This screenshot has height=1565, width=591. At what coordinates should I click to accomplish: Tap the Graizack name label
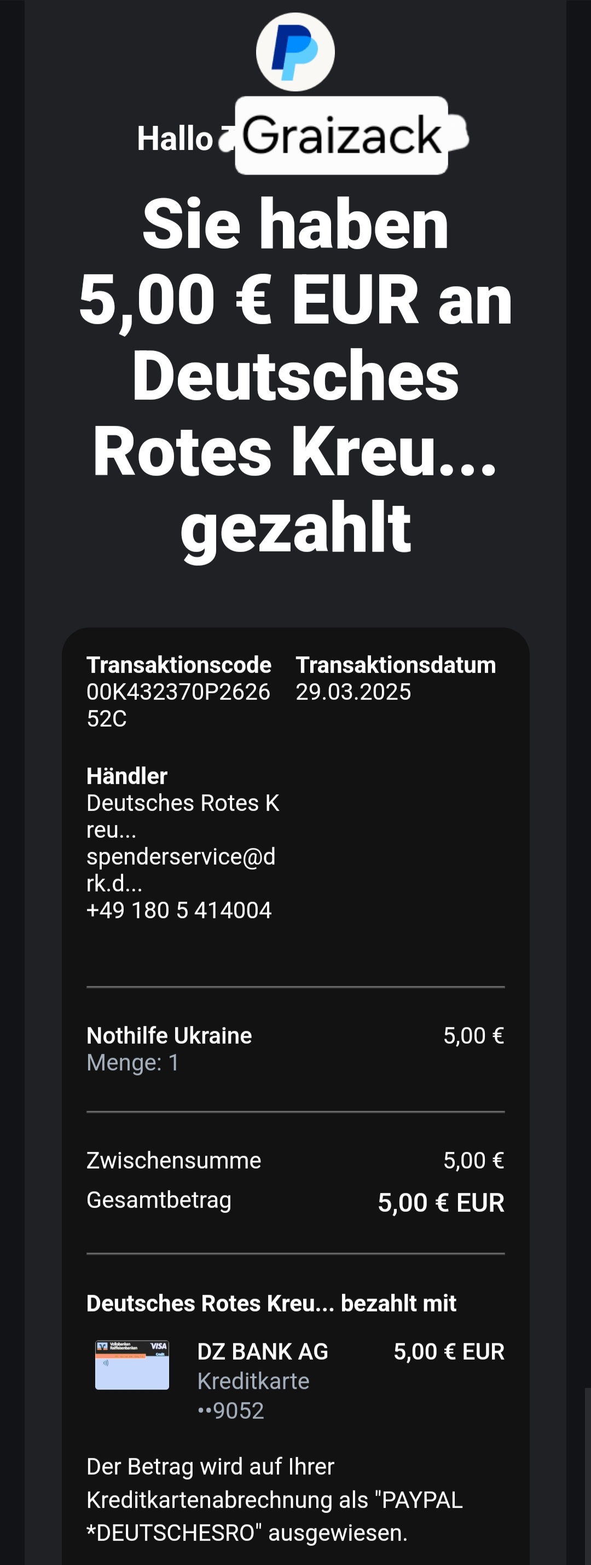pyautogui.click(x=341, y=135)
